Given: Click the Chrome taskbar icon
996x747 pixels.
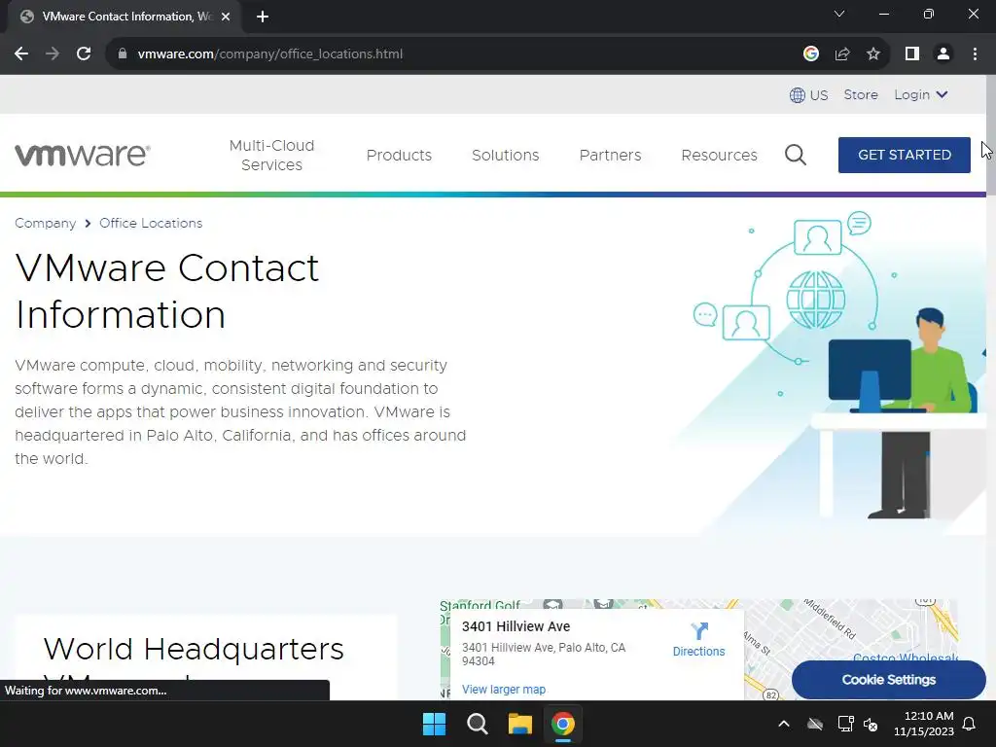Looking at the screenshot, I should 563,724.
